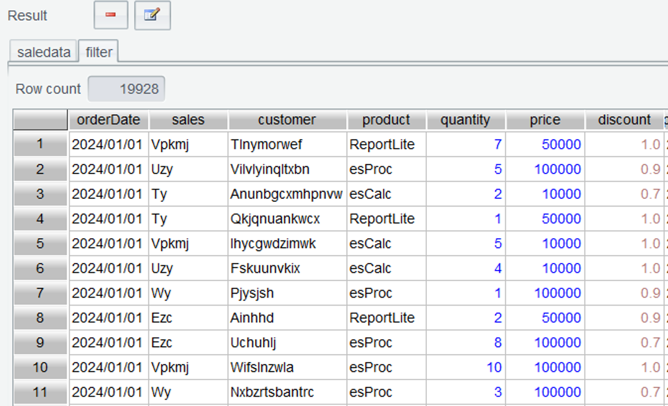Click the orderDate column header
668x406 pixels.
108,120
